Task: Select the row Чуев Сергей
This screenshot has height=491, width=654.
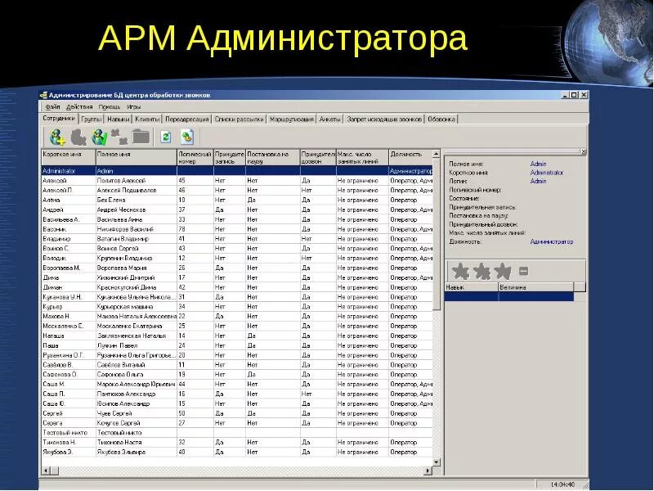Action: click(x=236, y=413)
